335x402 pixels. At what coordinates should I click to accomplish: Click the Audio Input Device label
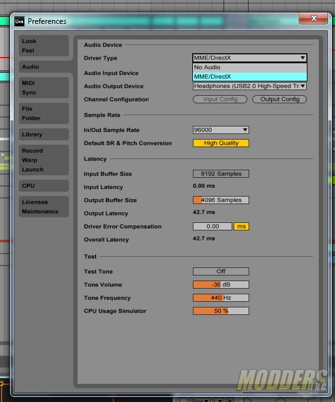(111, 73)
